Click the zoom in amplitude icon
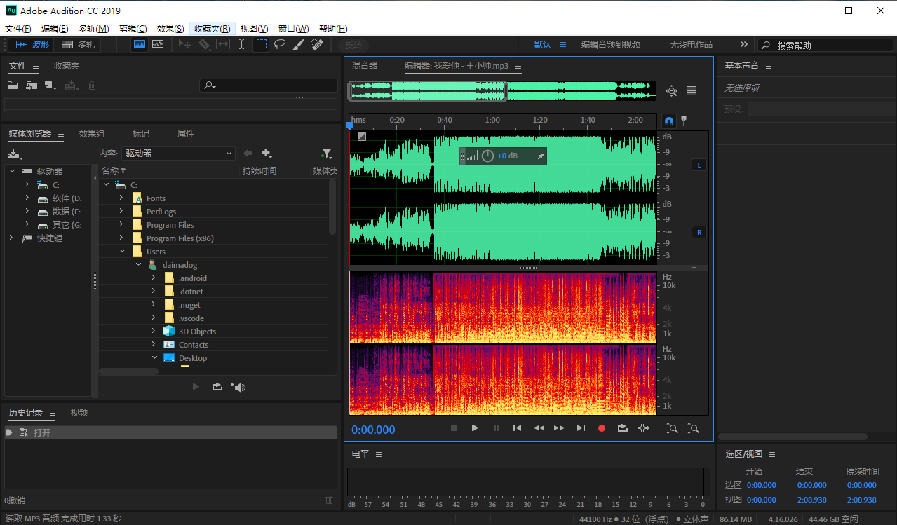 (672, 428)
